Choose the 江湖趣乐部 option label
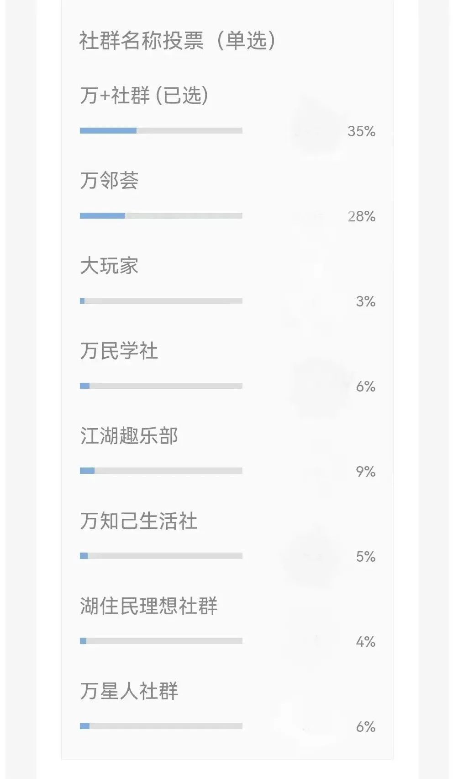This screenshot has height=779, width=474. click(x=129, y=436)
